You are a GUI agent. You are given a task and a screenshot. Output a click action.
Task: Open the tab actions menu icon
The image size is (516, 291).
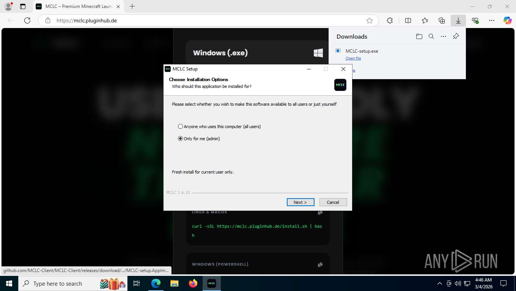point(23,6)
